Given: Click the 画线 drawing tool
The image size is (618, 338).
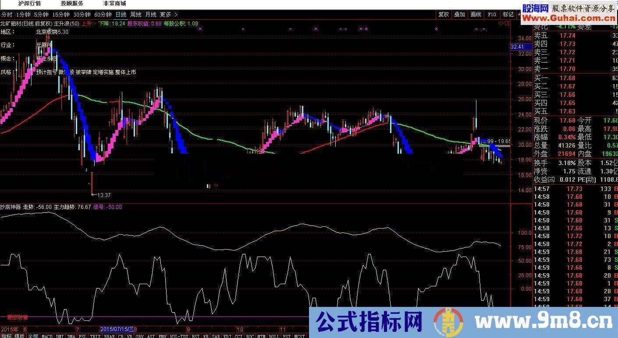Looking at the screenshot, I should point(476,14).
